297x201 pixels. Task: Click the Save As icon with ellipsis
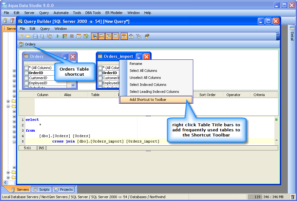pyautogui.click(x=42, y=36)
